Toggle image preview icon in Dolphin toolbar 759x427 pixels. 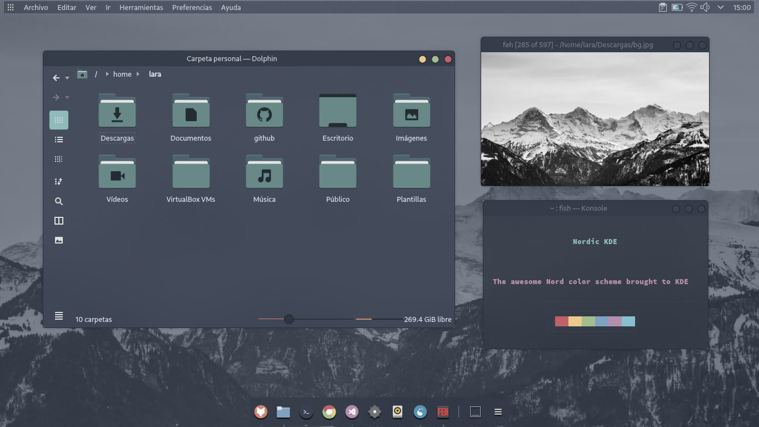[59, 240]
